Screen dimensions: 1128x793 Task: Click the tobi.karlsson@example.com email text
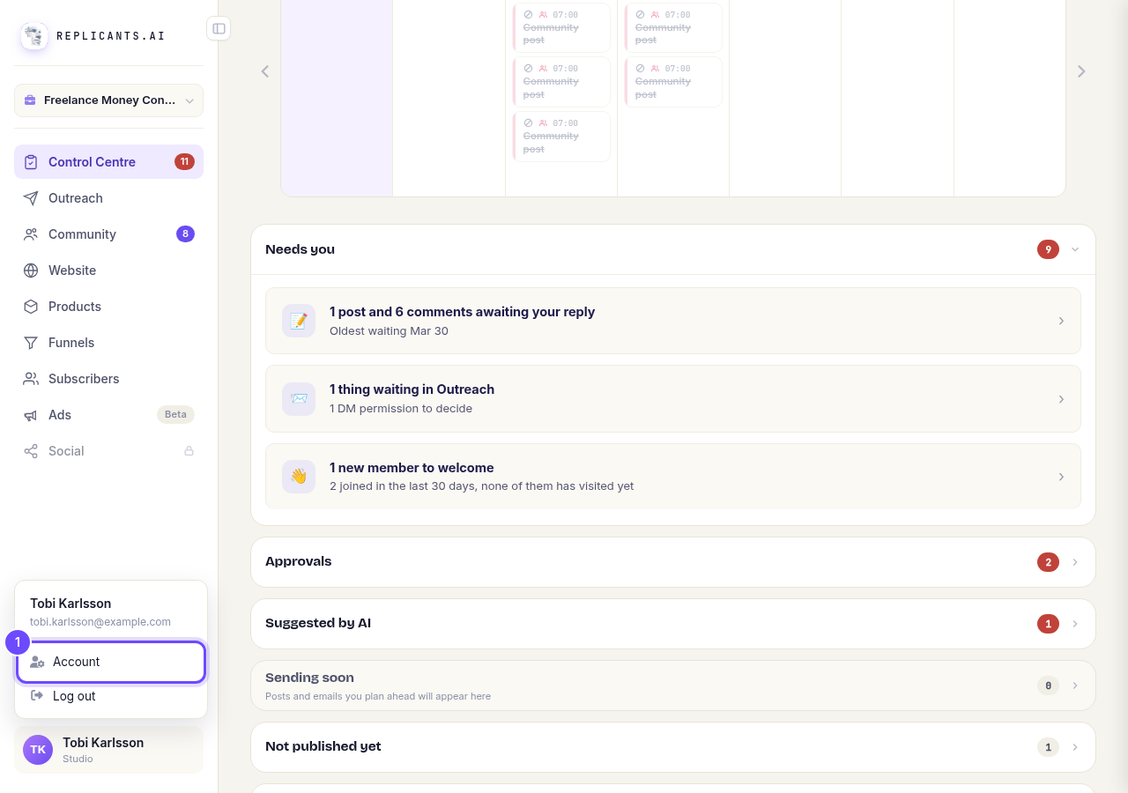[x=100, y=622]
